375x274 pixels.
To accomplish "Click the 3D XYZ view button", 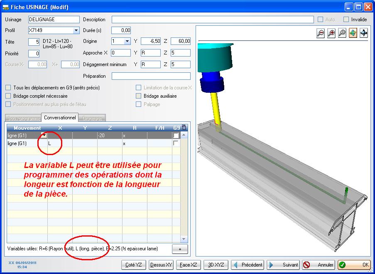I will tap(216, 265).
